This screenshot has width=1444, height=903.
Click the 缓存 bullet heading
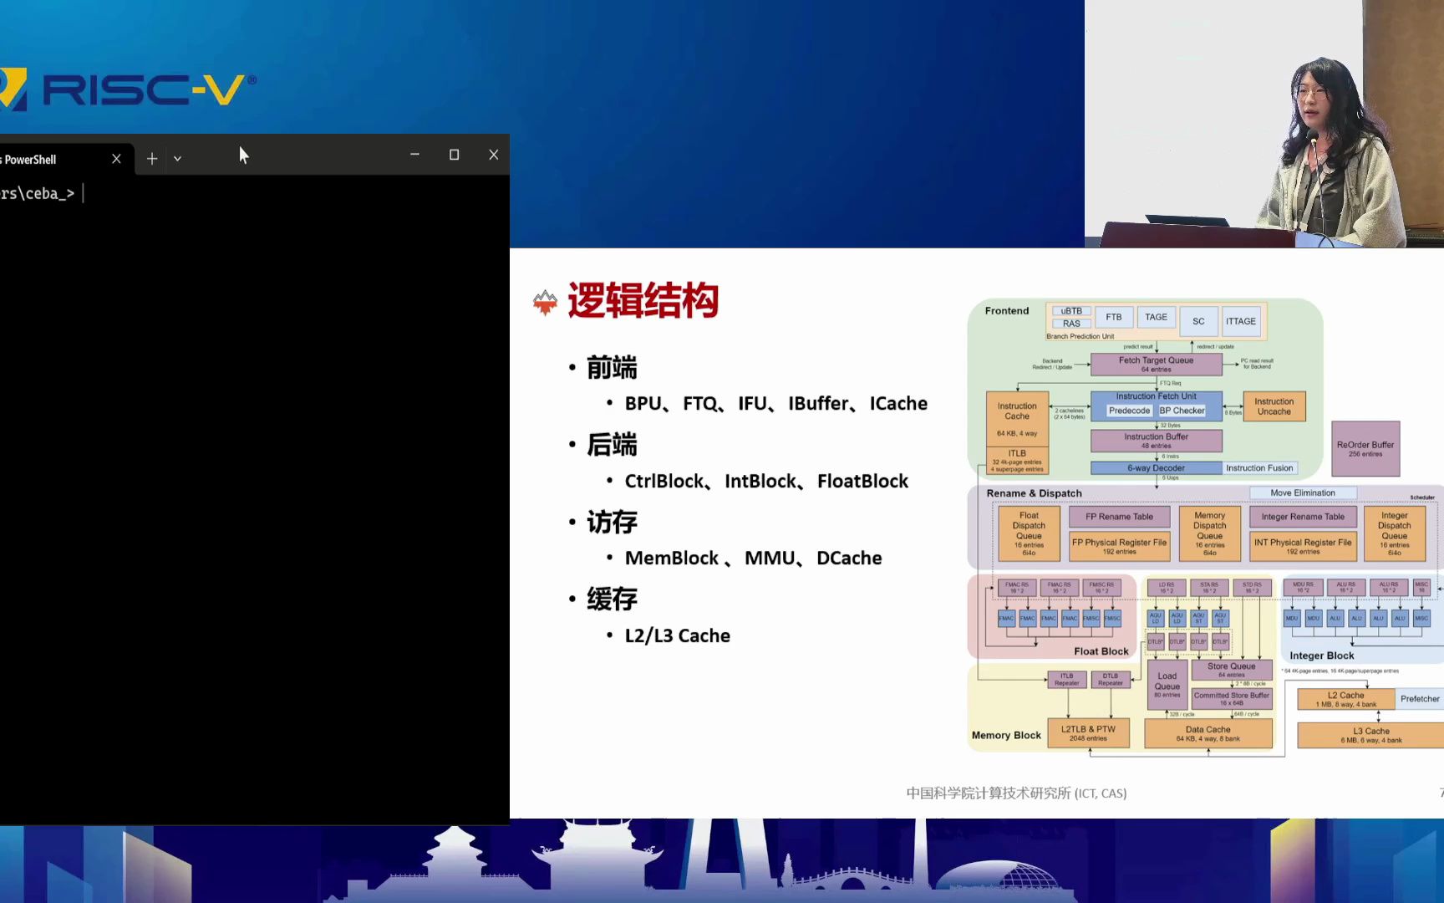point(612,599)
